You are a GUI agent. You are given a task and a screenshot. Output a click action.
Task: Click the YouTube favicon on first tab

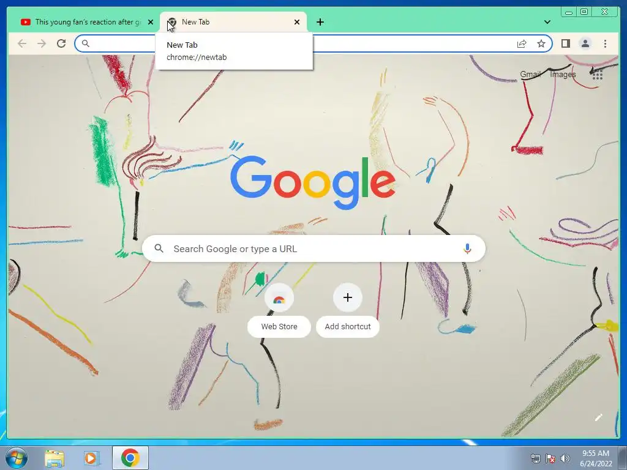point(26,22)
